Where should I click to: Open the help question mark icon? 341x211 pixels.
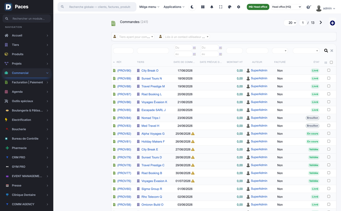pos(309,7)
